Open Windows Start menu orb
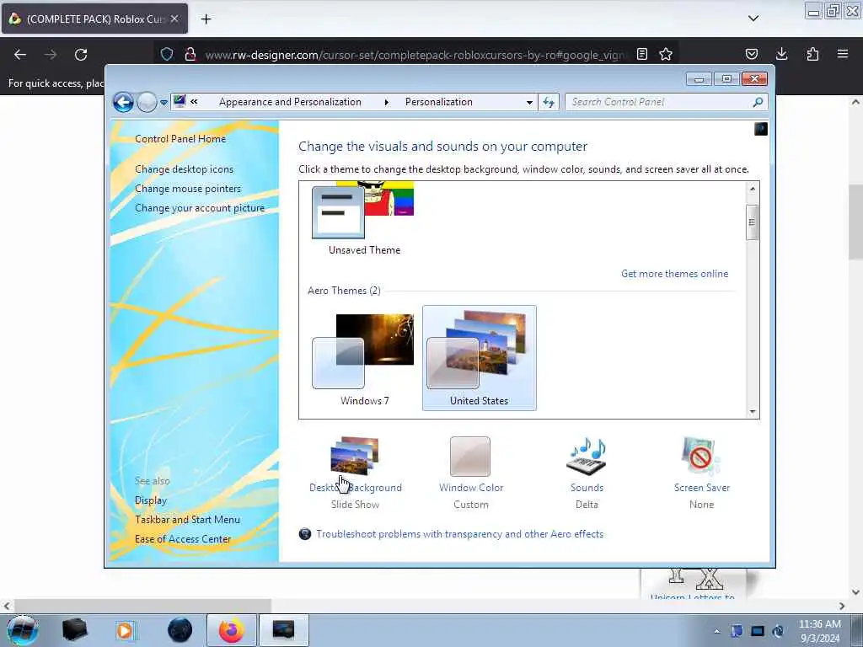 23,630
